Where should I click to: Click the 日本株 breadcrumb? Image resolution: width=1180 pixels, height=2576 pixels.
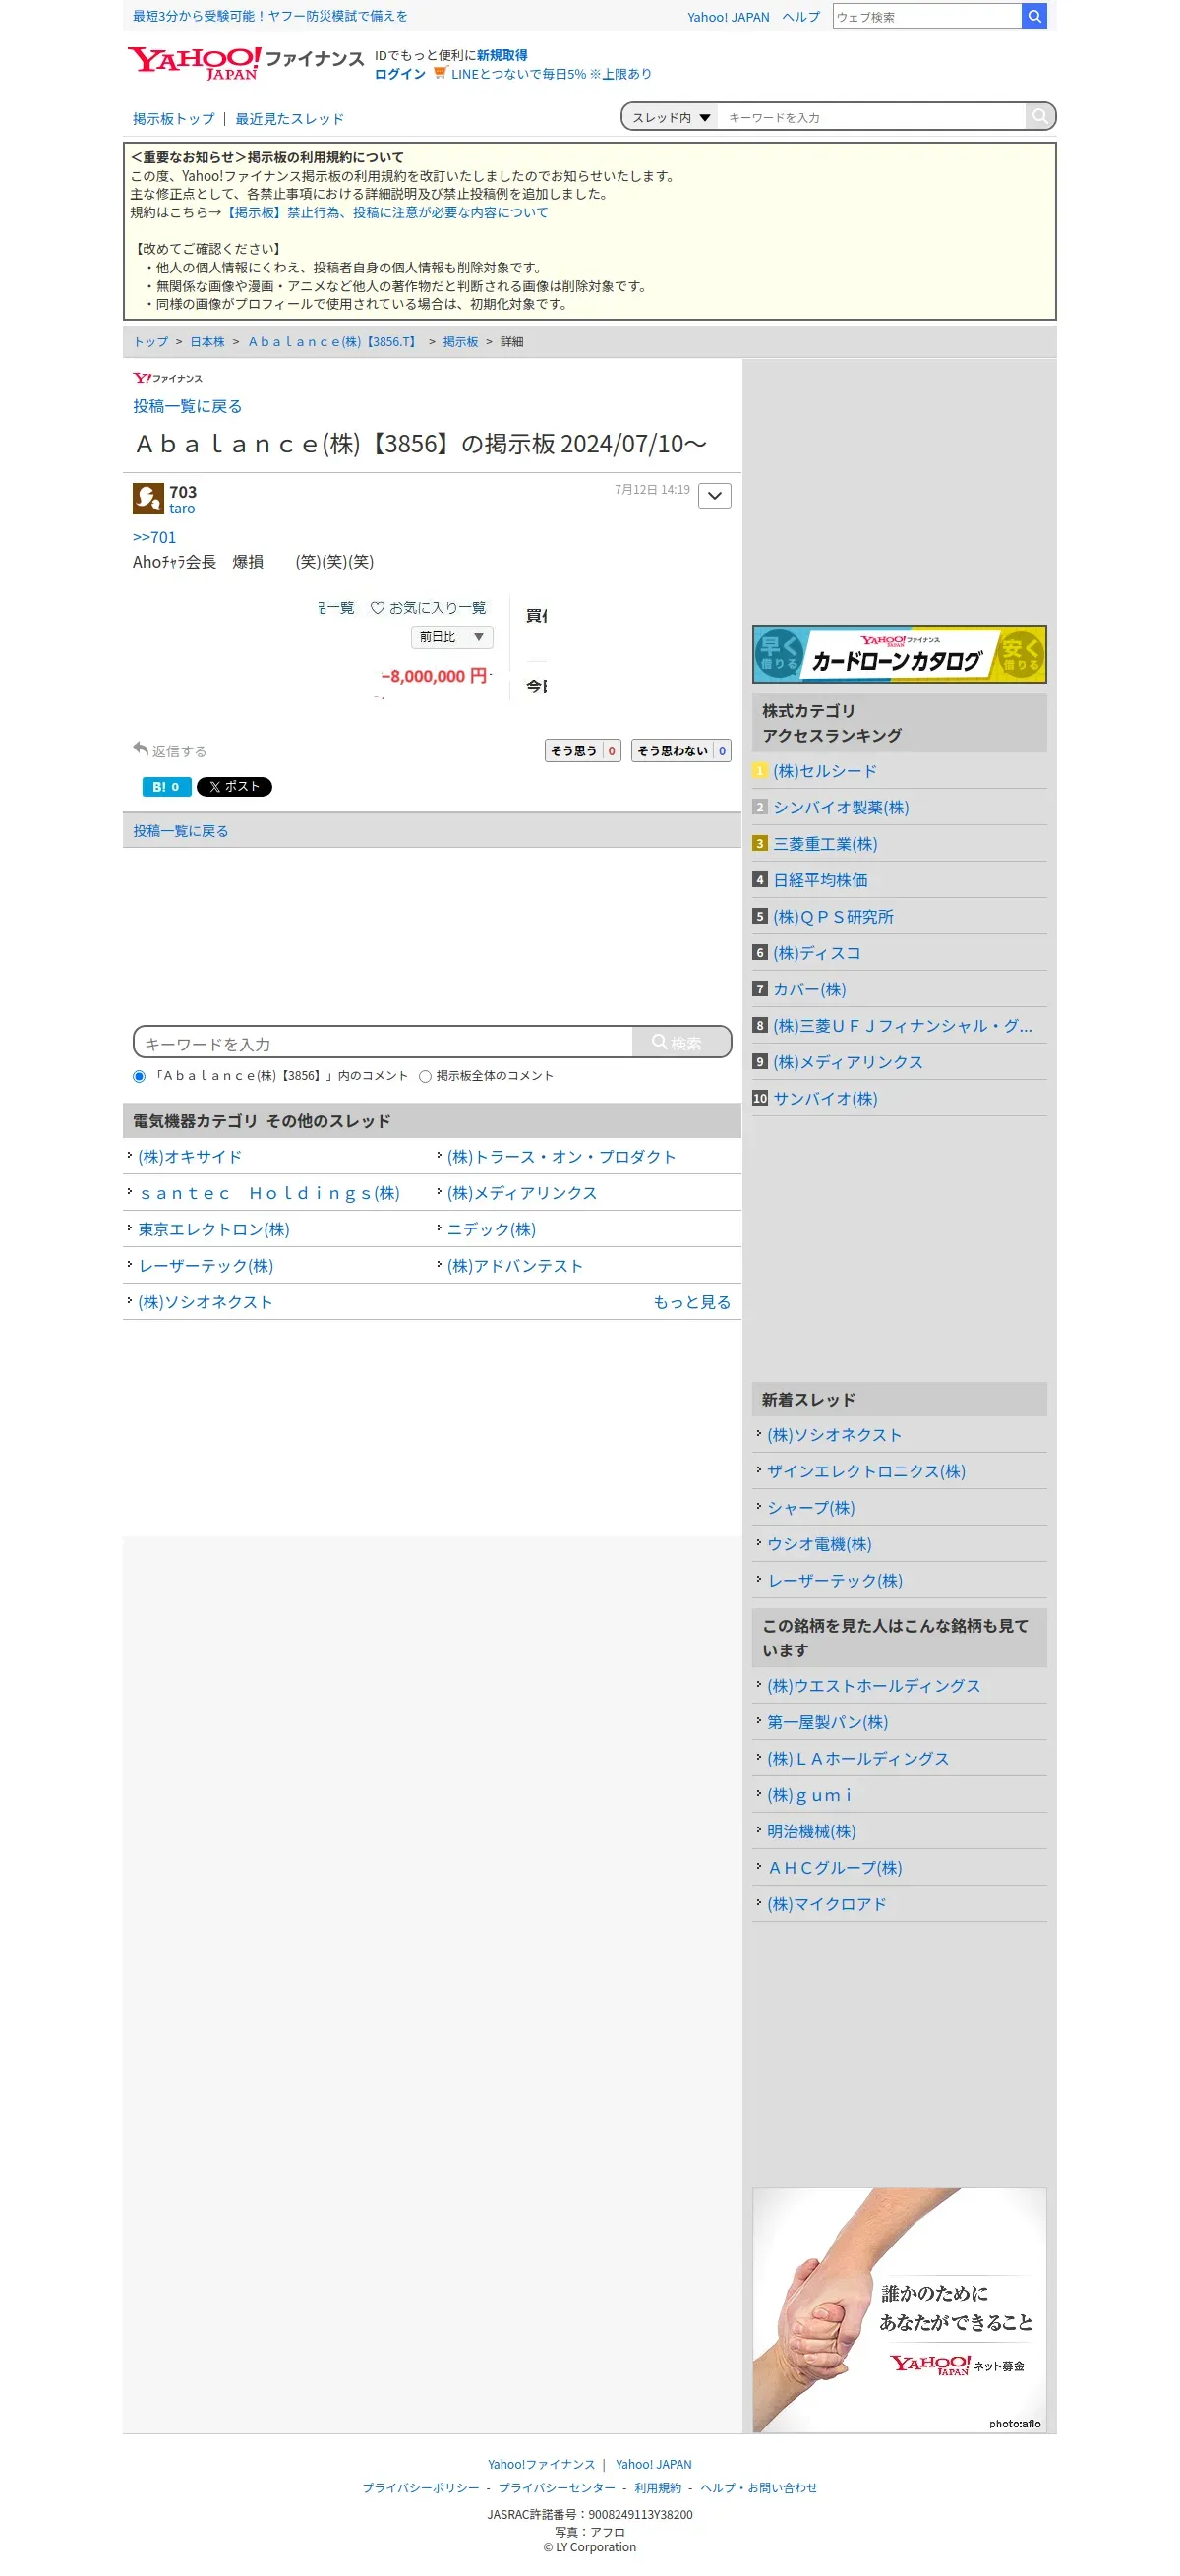coord(208,342)
